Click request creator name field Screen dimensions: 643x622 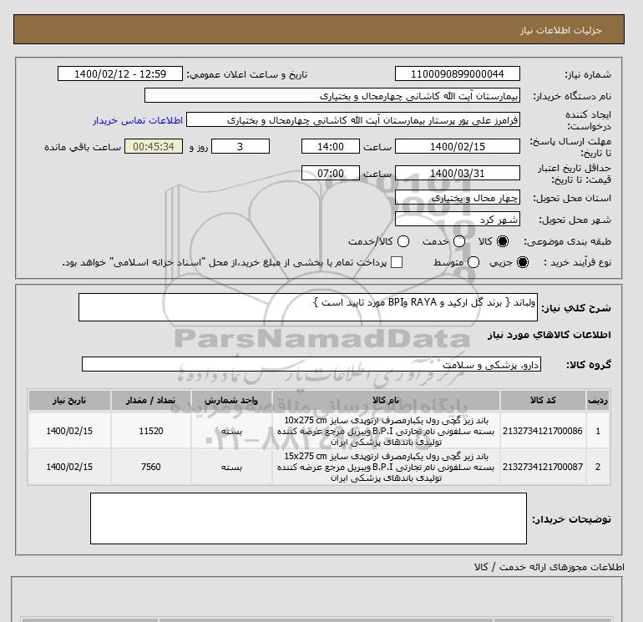(x=353, y=119)
